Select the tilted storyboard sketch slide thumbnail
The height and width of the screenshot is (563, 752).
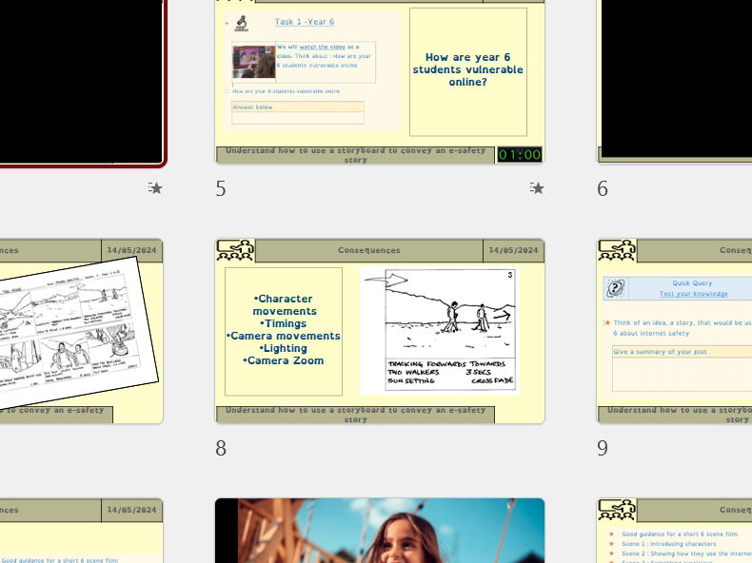(x=82, y=331)
